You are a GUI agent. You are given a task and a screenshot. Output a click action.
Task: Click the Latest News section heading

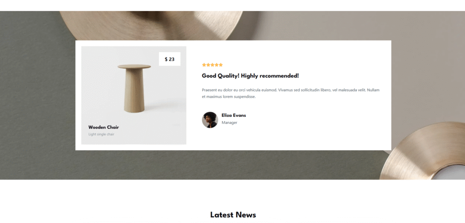click(233, 215)
